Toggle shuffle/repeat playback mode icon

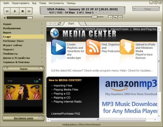click(111, 17)
